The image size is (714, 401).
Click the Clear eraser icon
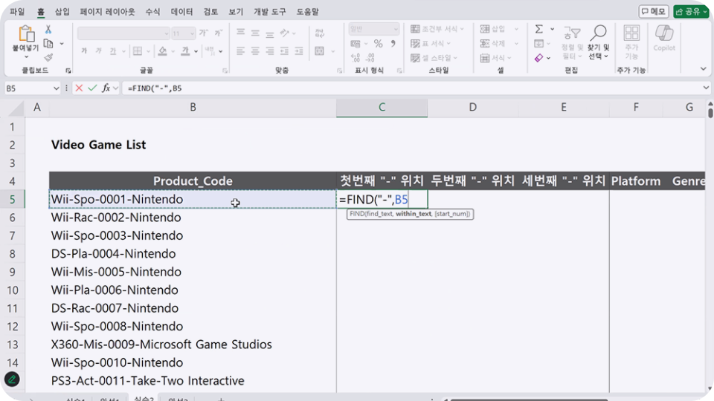539,58
